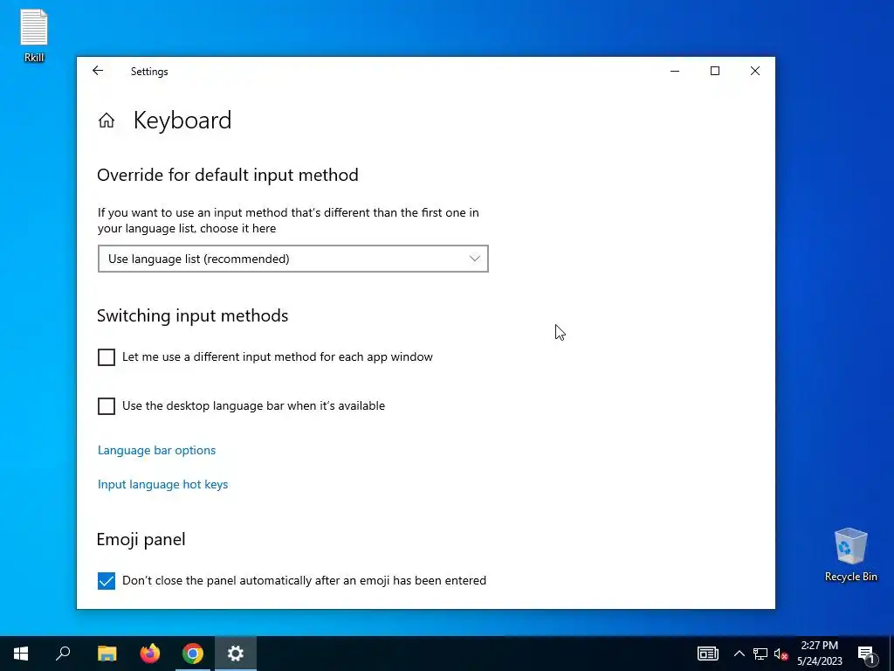Open Settings home via the house icon

106,121
